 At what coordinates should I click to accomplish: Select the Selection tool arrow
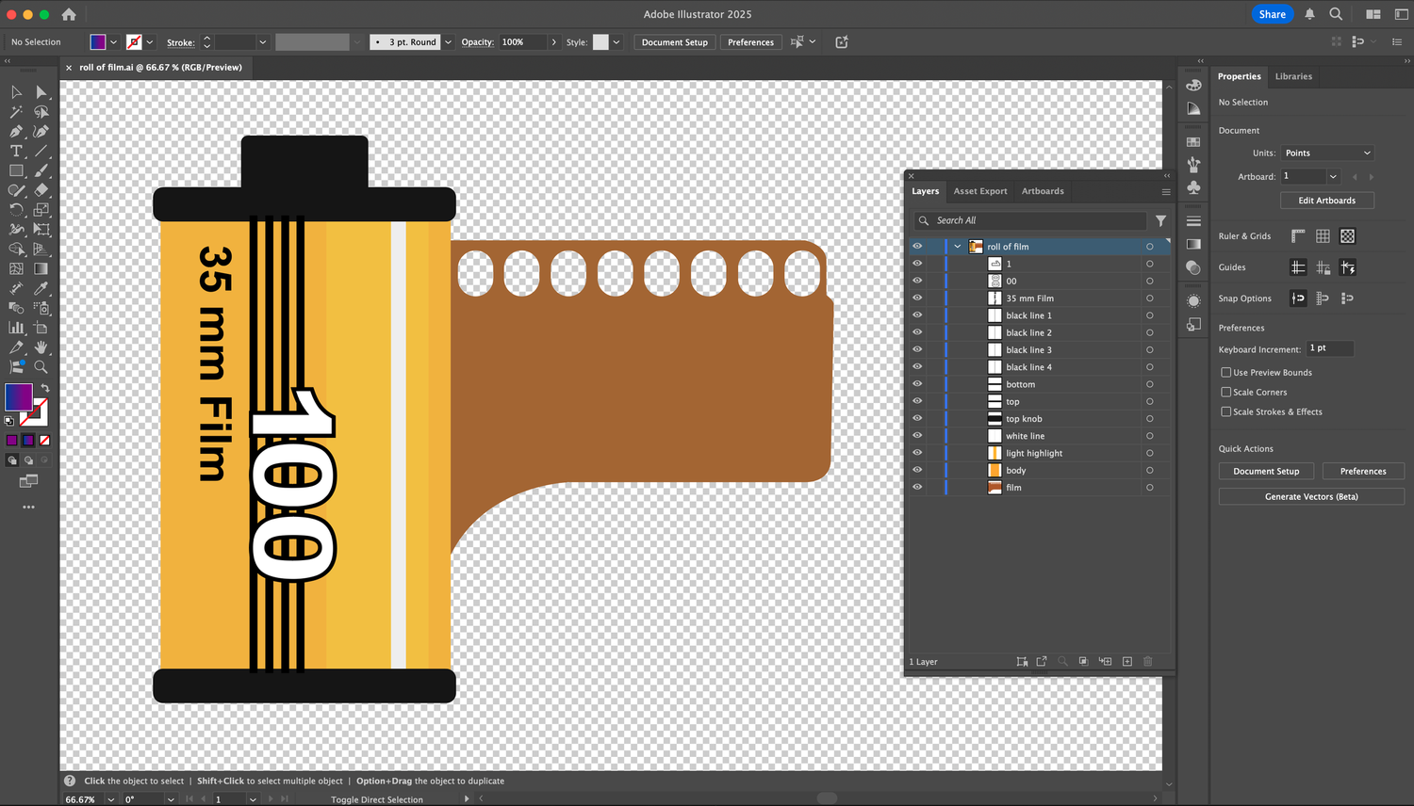[16, 92]
